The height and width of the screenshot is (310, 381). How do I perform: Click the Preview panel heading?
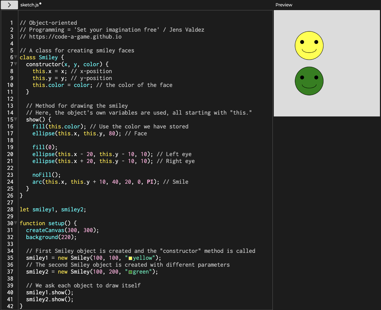click(284, 5)
